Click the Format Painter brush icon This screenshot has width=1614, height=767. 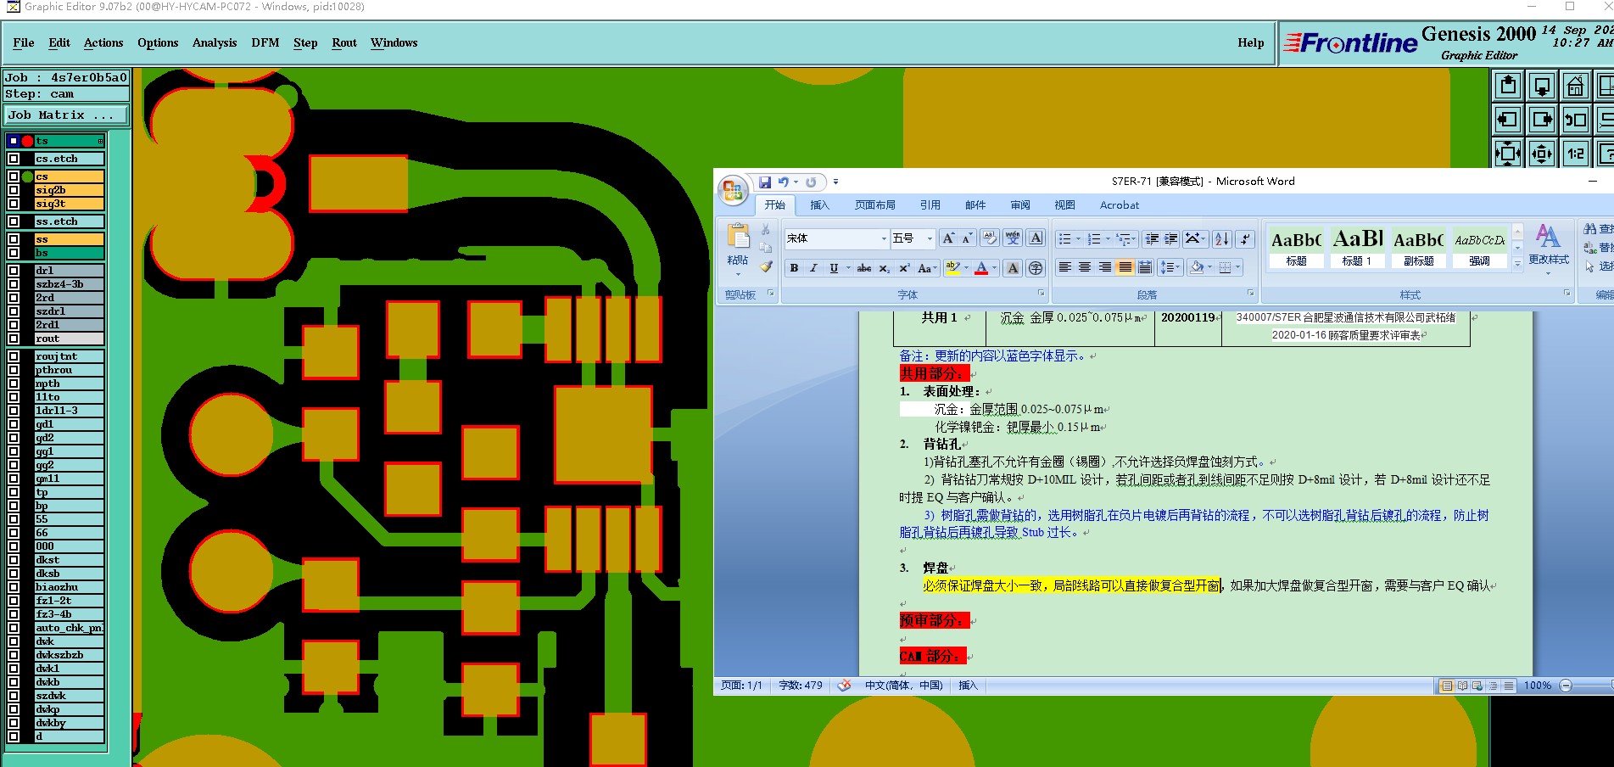(766, 266)
